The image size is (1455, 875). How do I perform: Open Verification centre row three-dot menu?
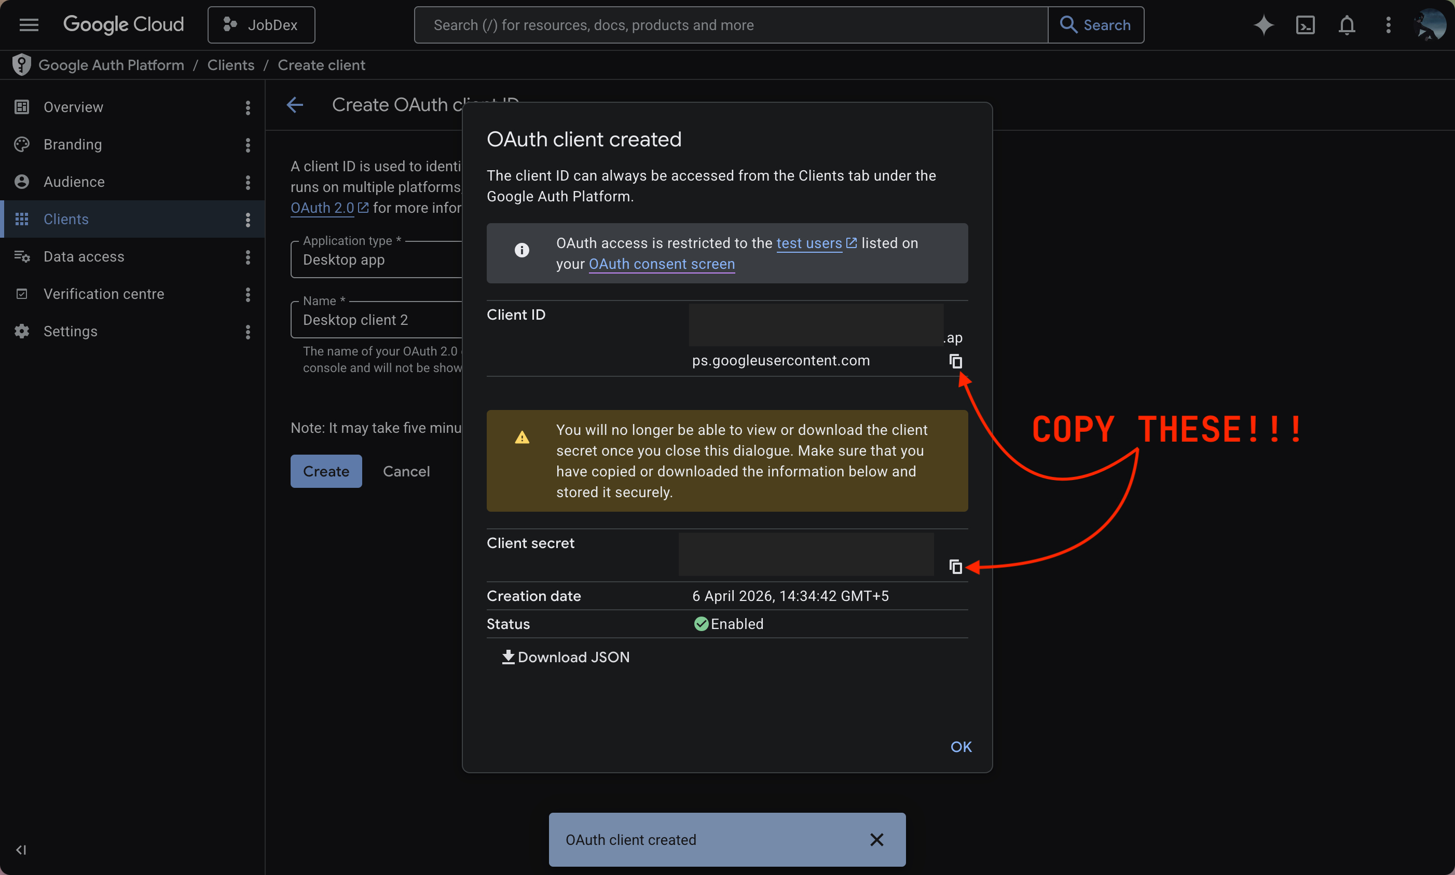coord(248,294)
